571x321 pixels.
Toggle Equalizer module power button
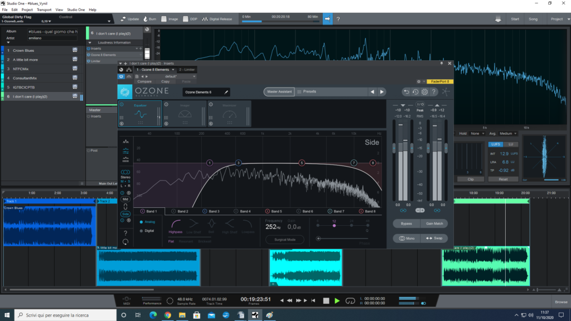pyautogui.click(x=122, y=104)
